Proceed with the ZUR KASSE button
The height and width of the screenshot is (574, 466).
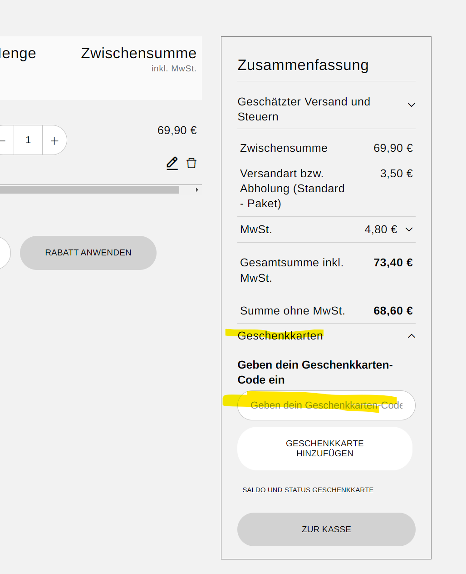point(326,529)
